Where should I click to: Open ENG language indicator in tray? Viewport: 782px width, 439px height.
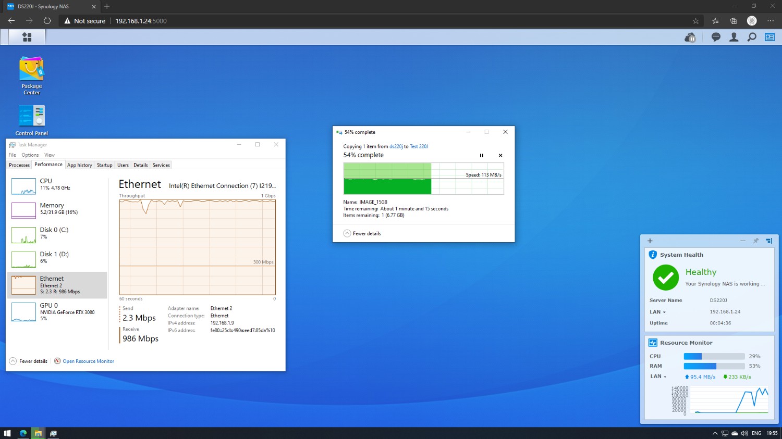click(756, 433)
